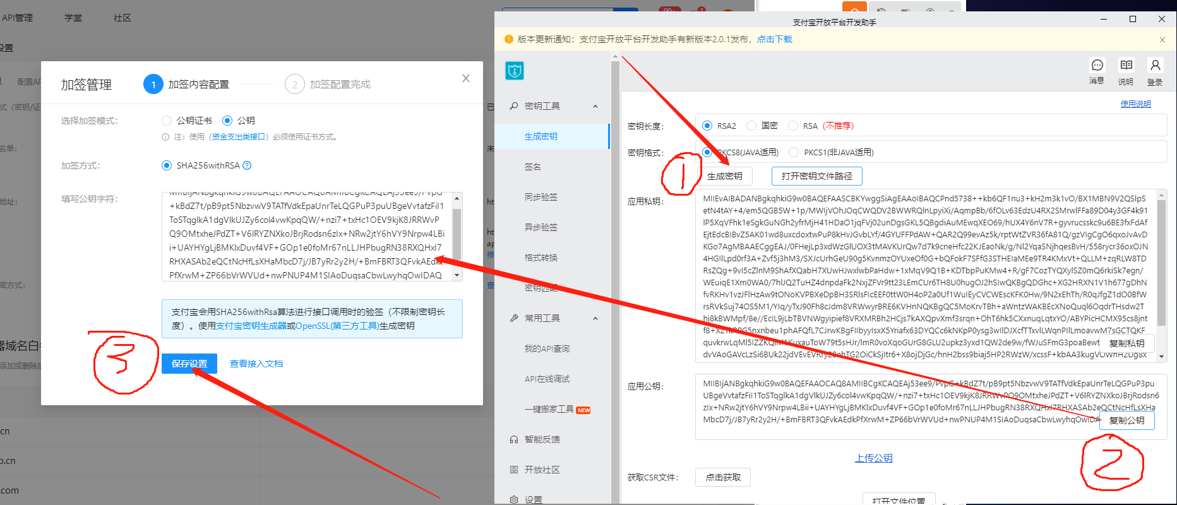The width and height of the screenshot is (1177, 505).
Task: Click the 登录 user login icon
Action: (1155, 65)
